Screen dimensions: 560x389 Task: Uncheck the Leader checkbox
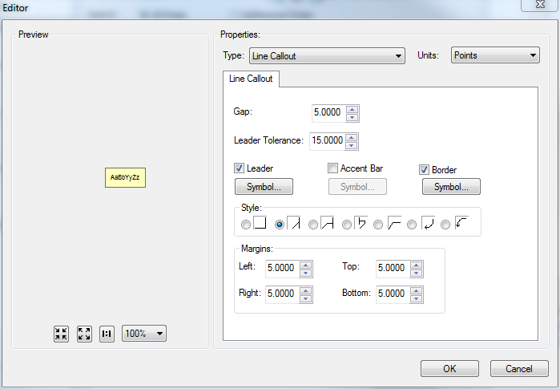pos(239,168)
